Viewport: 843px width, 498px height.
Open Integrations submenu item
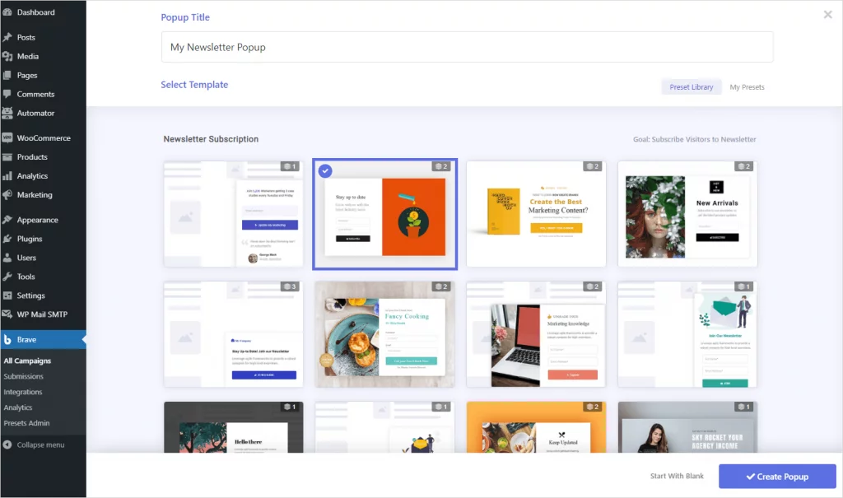(23, 392)
